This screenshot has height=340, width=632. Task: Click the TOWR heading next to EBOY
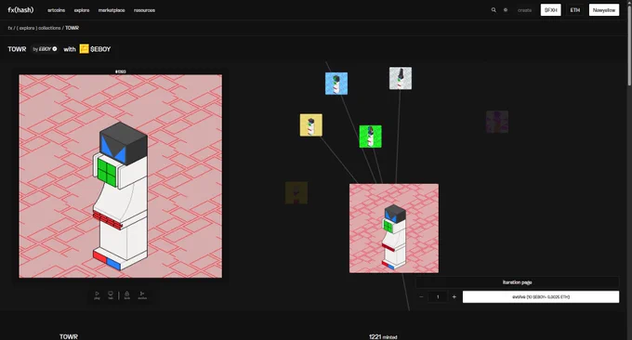coord(17,49)
